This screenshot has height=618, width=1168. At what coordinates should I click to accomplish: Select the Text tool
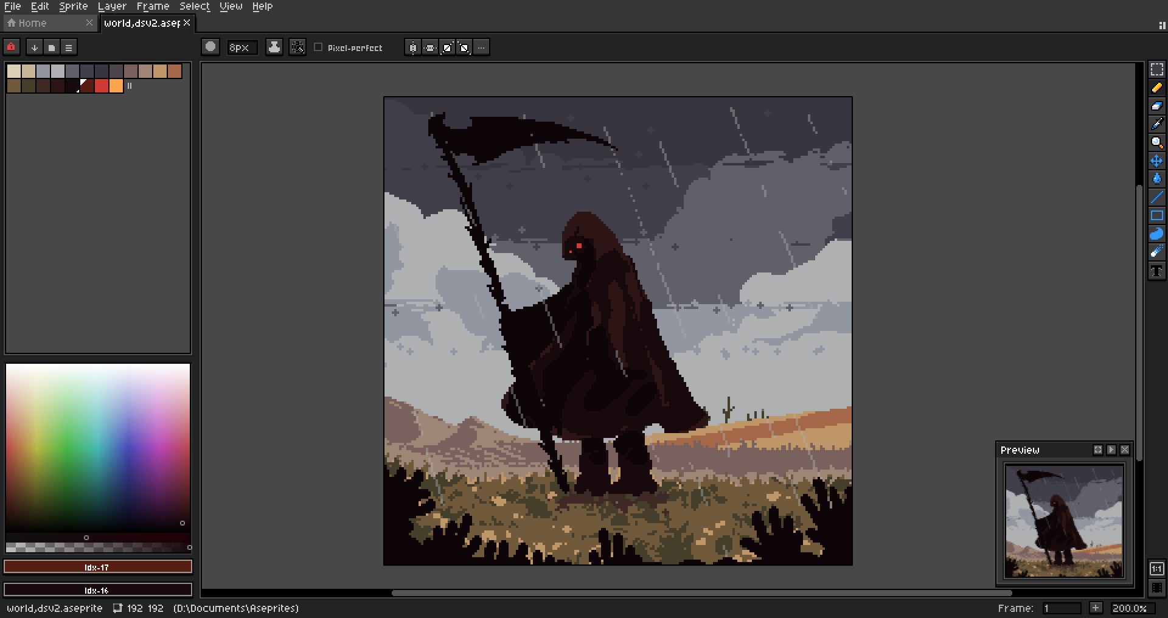point(1156,271)
